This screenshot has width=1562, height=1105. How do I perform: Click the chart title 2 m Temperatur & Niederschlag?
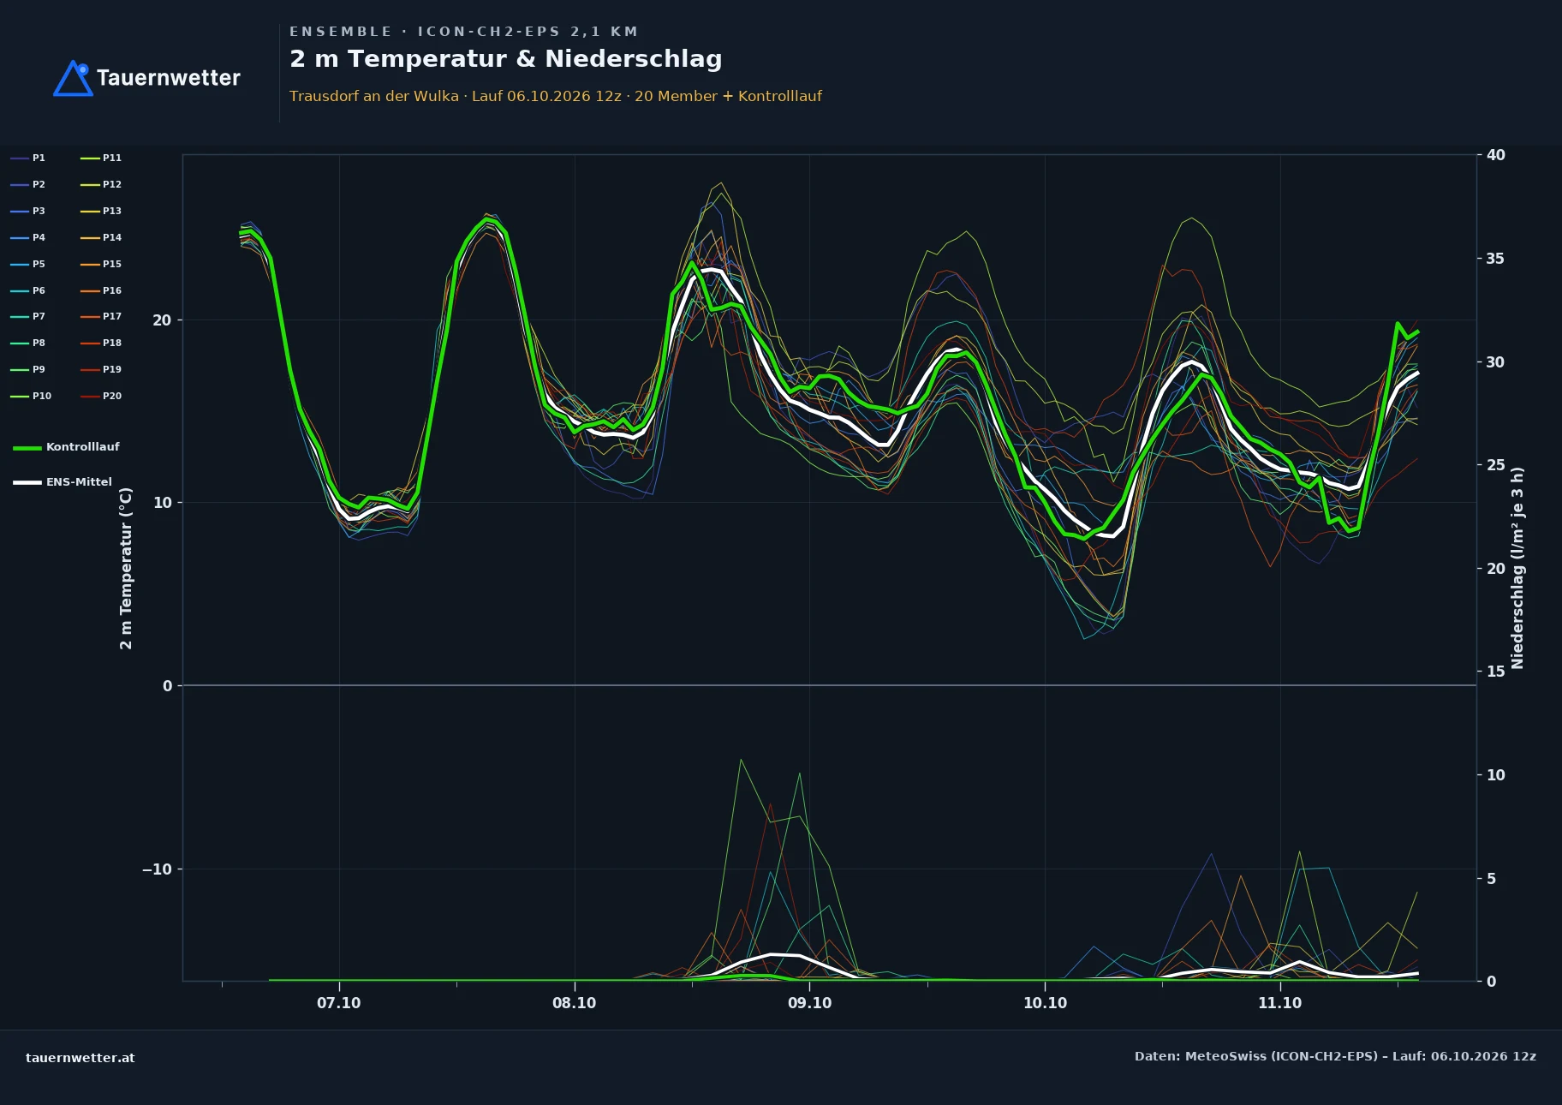coord(506,59)
